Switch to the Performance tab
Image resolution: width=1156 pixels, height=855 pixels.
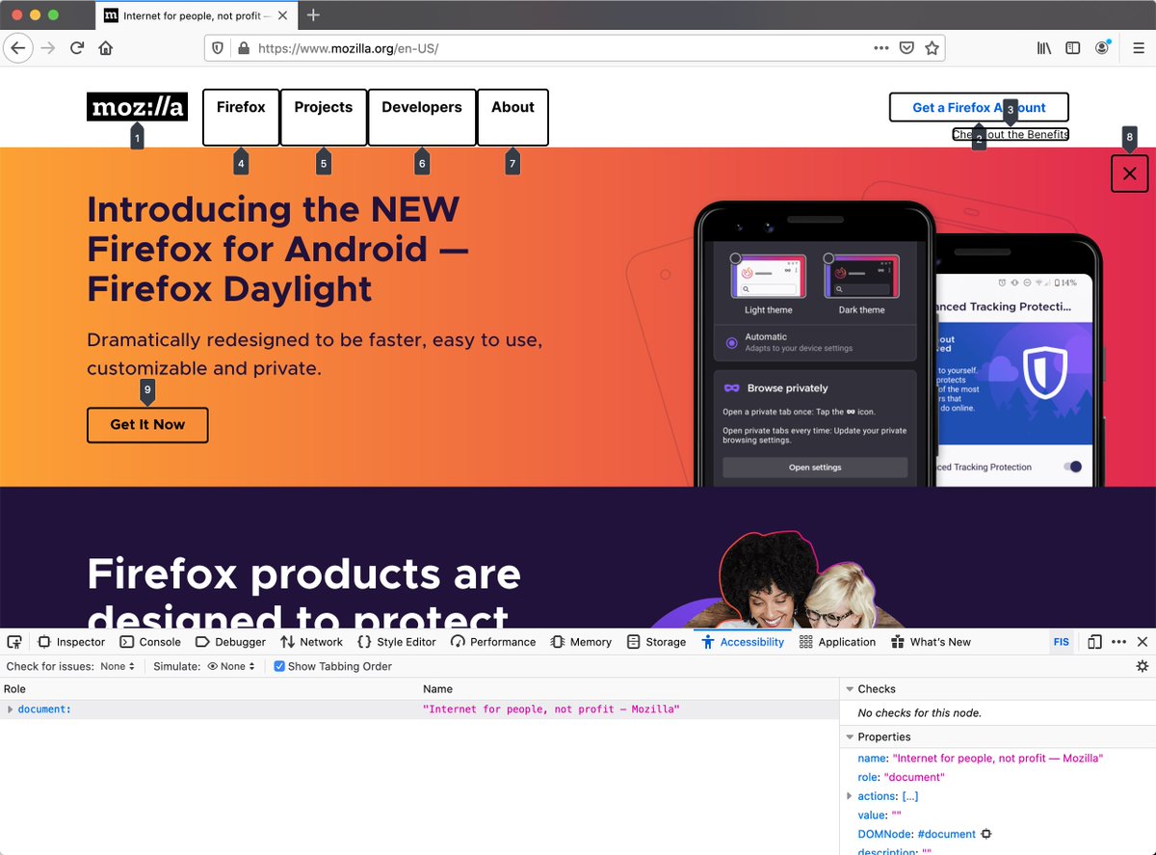coord(493,642)
